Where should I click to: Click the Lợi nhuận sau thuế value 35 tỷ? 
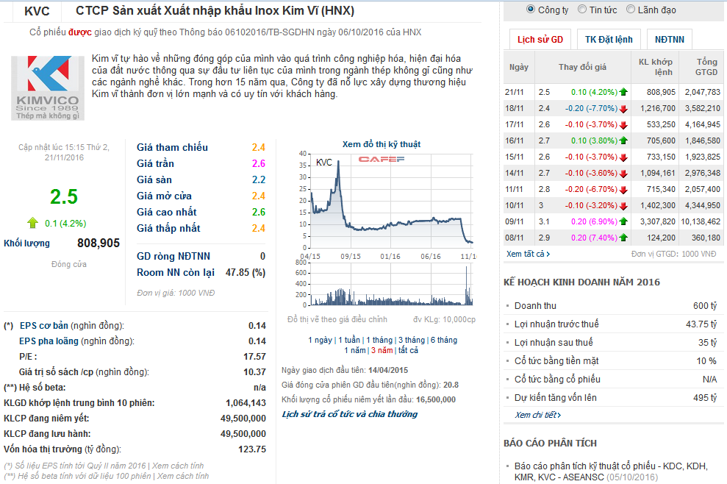coord(708,343)
